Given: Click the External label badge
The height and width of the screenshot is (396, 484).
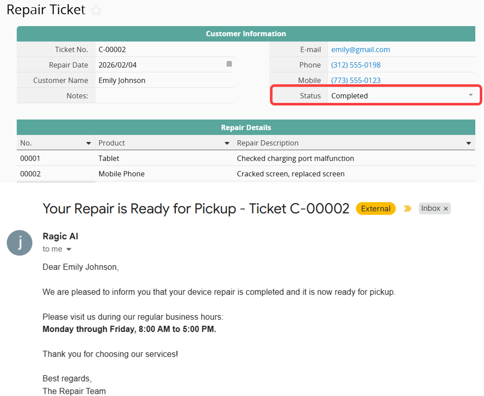Looking at the screenshot, I should (376, 208).
